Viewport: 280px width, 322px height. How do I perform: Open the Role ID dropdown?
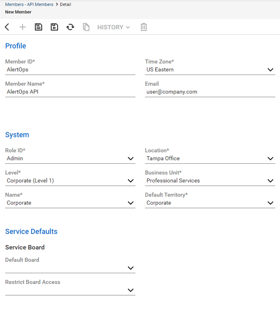click(130, 159)
